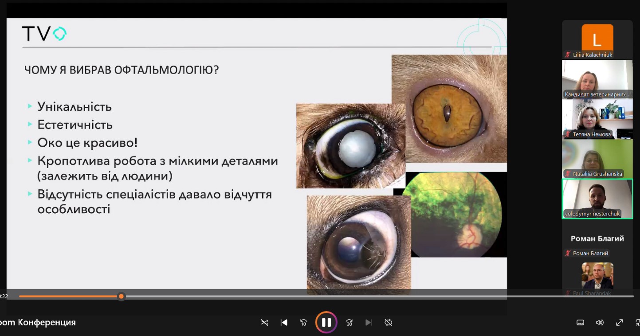
Task: Select the Кандидат ветеринарних participant video
Action: pos(597,79)
